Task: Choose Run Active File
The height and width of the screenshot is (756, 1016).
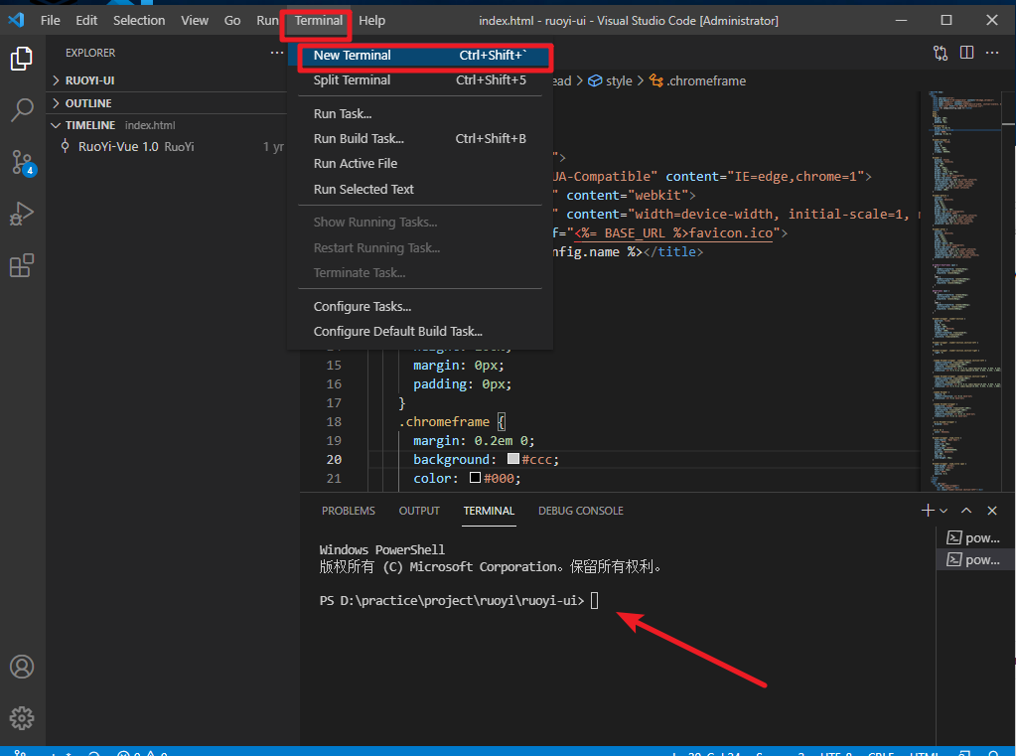Action: [x=420, y=163]
